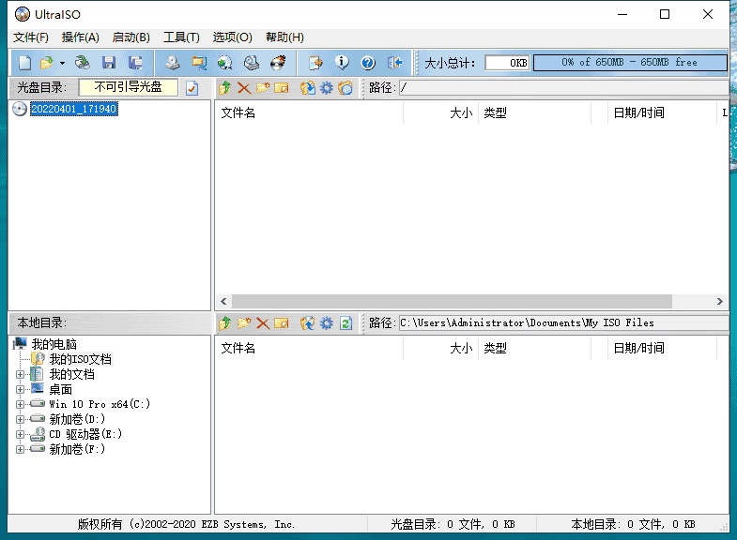
Task: Click the New file toolbar icon
Action: [x=24, y=63]
